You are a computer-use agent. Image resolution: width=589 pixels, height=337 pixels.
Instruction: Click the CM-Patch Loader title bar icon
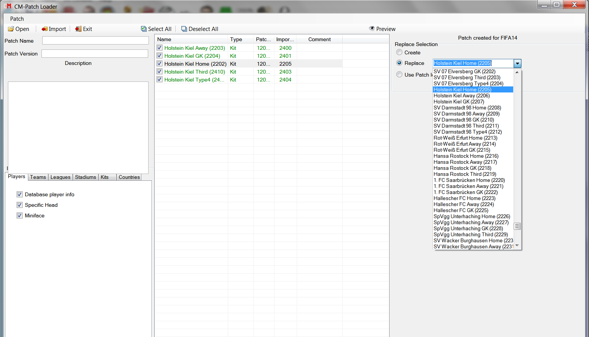pyautogui.click(x=8, y=6)
